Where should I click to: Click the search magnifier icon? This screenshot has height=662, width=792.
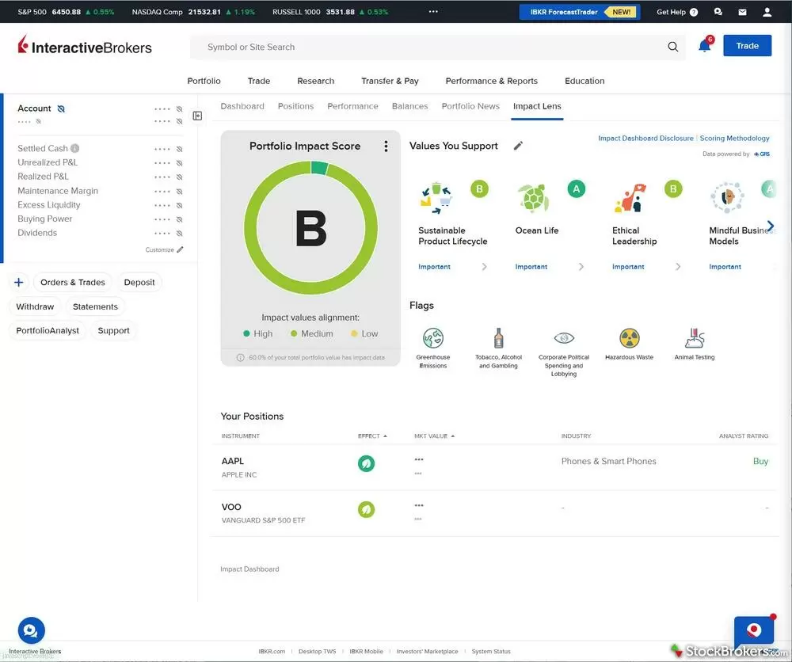coord(672,47)
